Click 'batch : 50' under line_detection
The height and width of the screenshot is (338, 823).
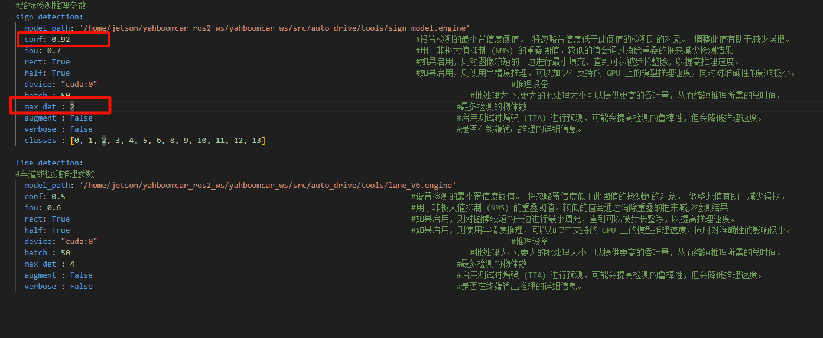(x=47, y=252)
